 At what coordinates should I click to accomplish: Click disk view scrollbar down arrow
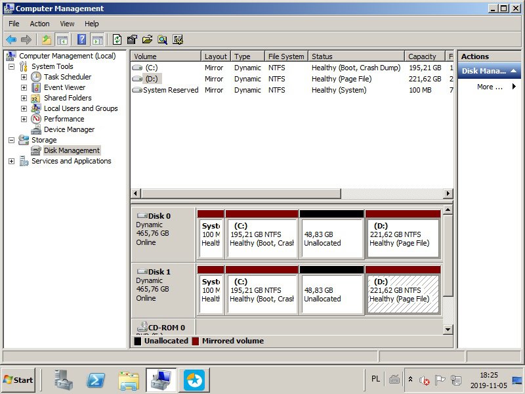448,330
